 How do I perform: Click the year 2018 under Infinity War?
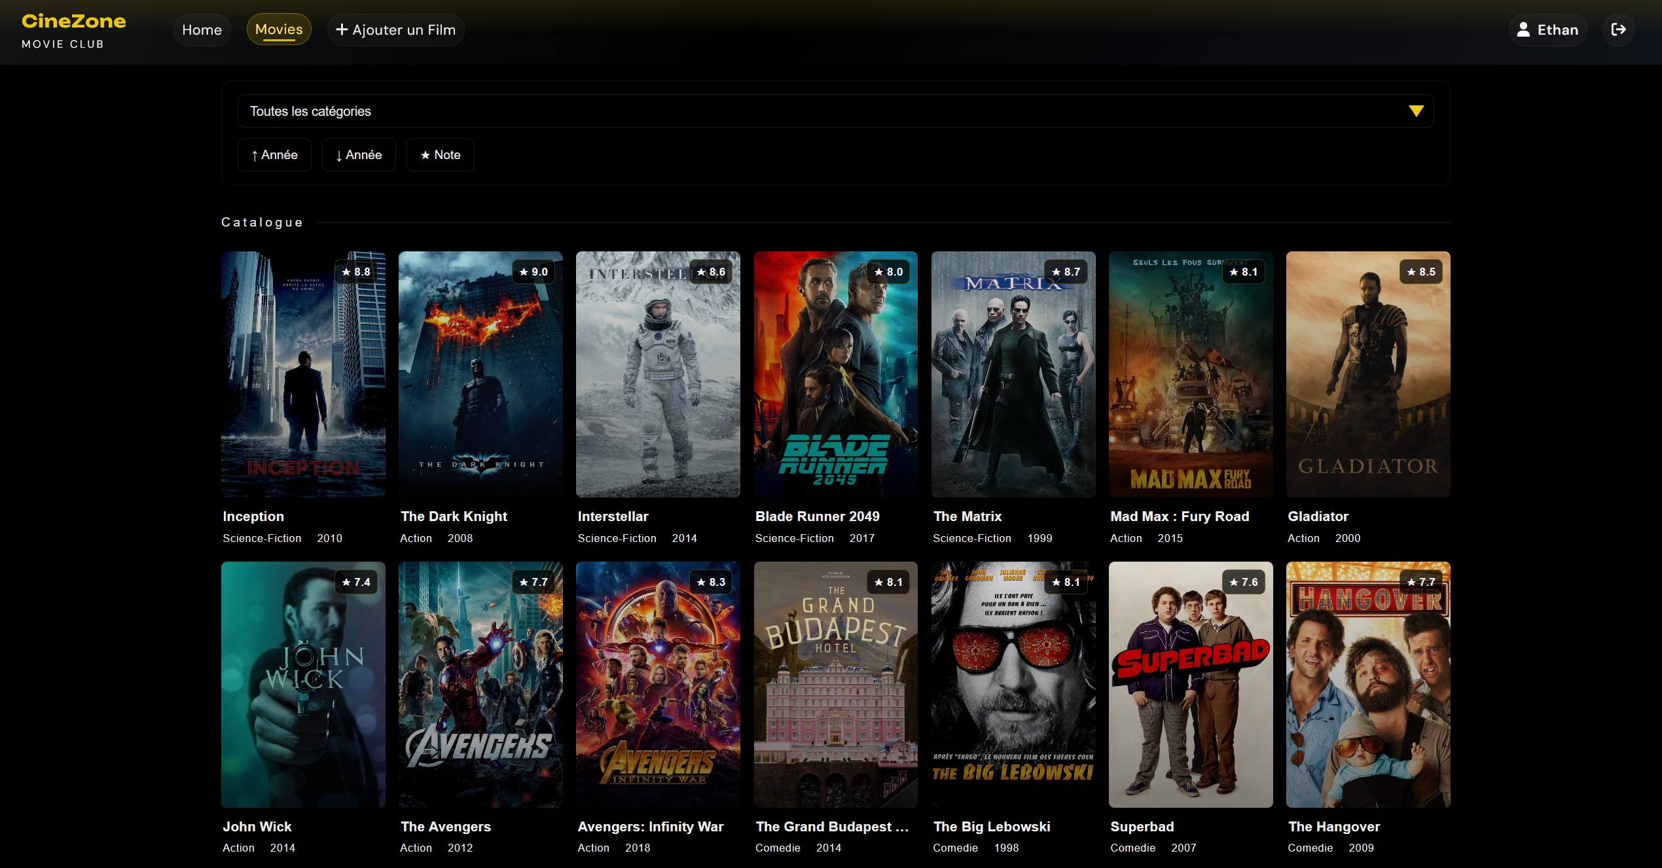click(x=638, y=848)
